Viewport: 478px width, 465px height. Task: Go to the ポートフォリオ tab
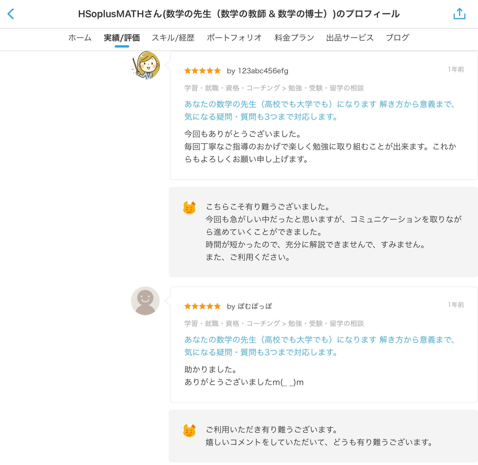tap(234, 38)
